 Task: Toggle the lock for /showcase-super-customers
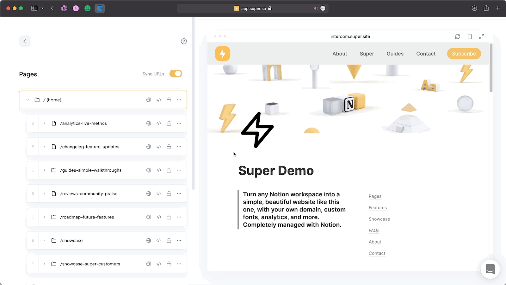(169, 264)
